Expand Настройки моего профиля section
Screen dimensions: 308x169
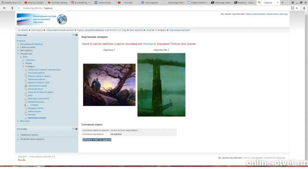(x=32, y=139)
